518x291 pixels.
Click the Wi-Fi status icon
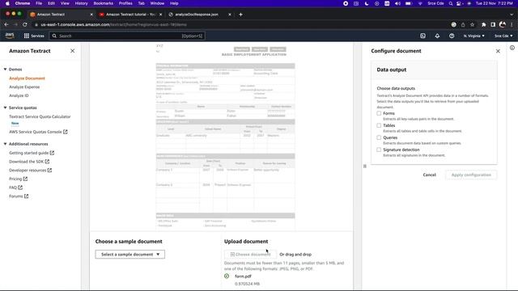[420, 3]
